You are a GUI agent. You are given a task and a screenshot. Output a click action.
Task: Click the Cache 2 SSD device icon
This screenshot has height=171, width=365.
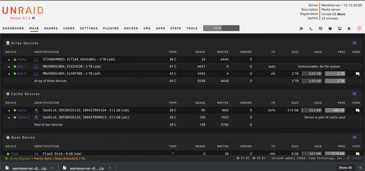[x=36, y=118]
